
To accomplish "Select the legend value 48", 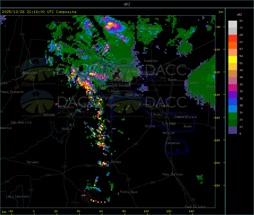I will point(241,70).
